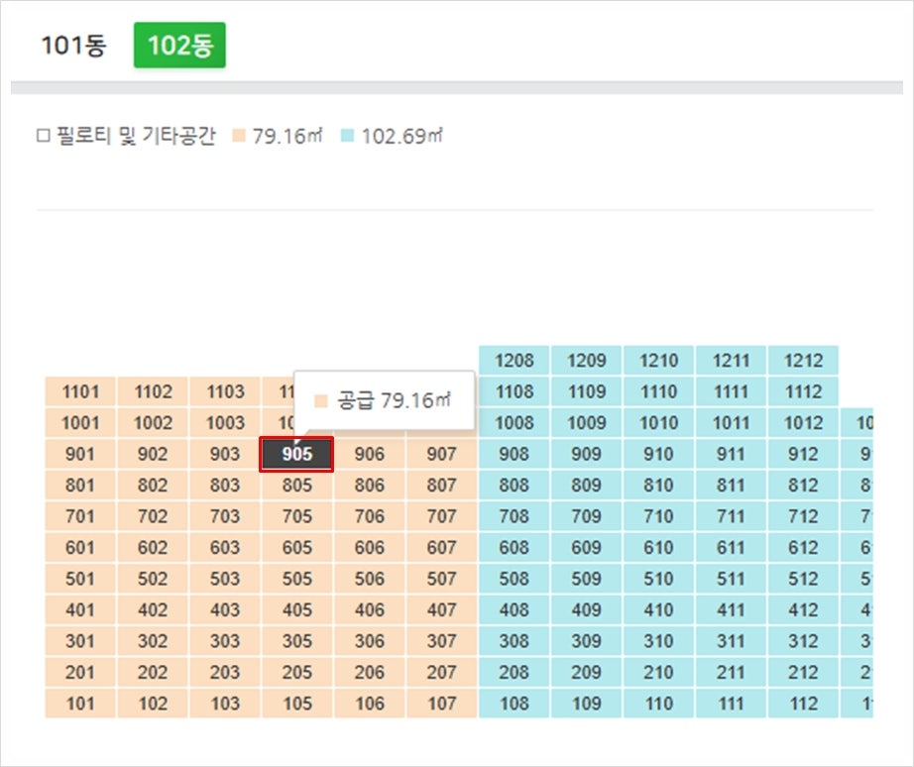Select unit 1003
914x767 pixels.
pos(224,422)
